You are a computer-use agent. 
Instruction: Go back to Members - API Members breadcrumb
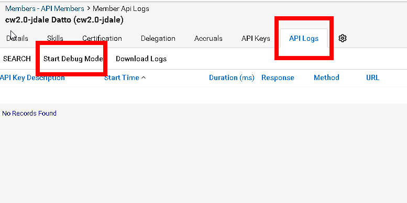pyautogui.click(x=45, y=8)
